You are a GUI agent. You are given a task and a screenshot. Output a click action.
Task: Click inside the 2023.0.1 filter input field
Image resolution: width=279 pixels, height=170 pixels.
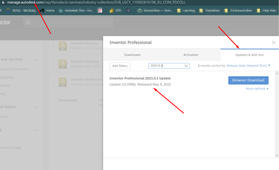click(165, 66)
